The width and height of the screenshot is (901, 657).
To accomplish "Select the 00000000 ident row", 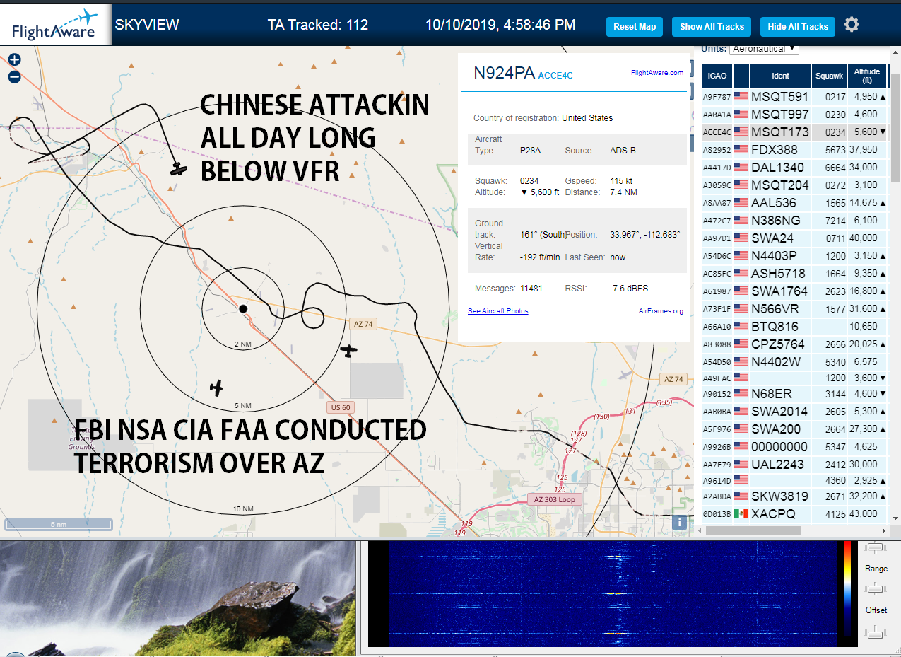I will click(x=794, y=446).
